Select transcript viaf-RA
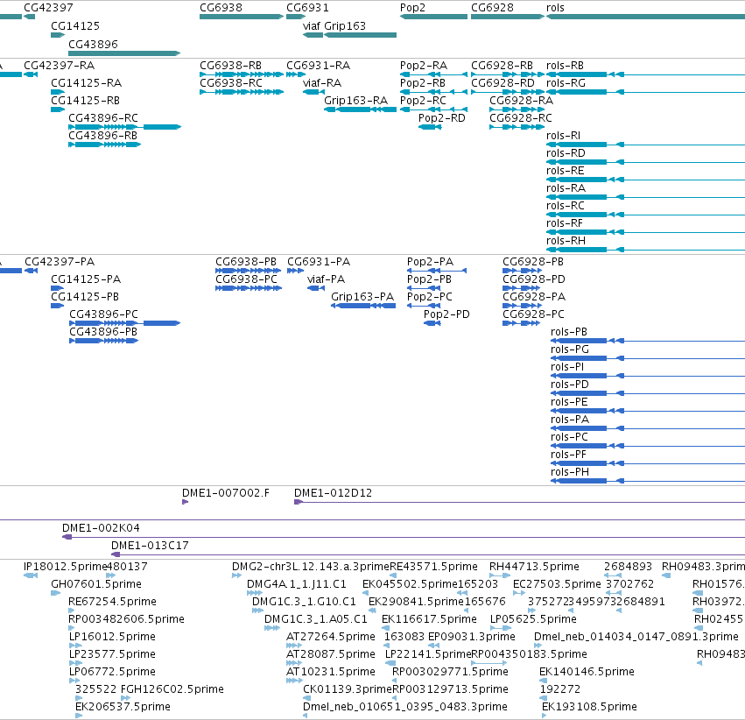 (313, 92)
